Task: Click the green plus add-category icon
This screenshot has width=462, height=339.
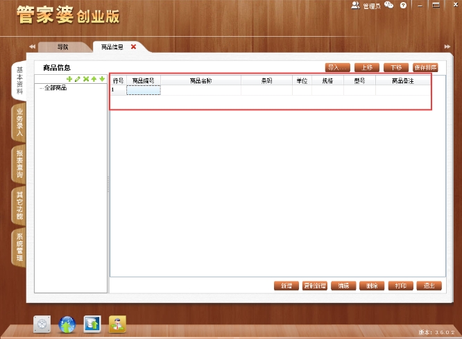Action: tap(69, 79)
